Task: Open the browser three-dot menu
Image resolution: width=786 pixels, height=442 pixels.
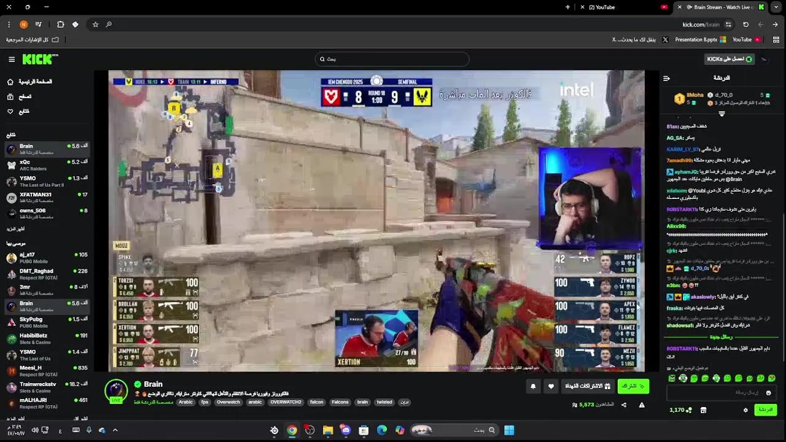Action: (9, 25)
